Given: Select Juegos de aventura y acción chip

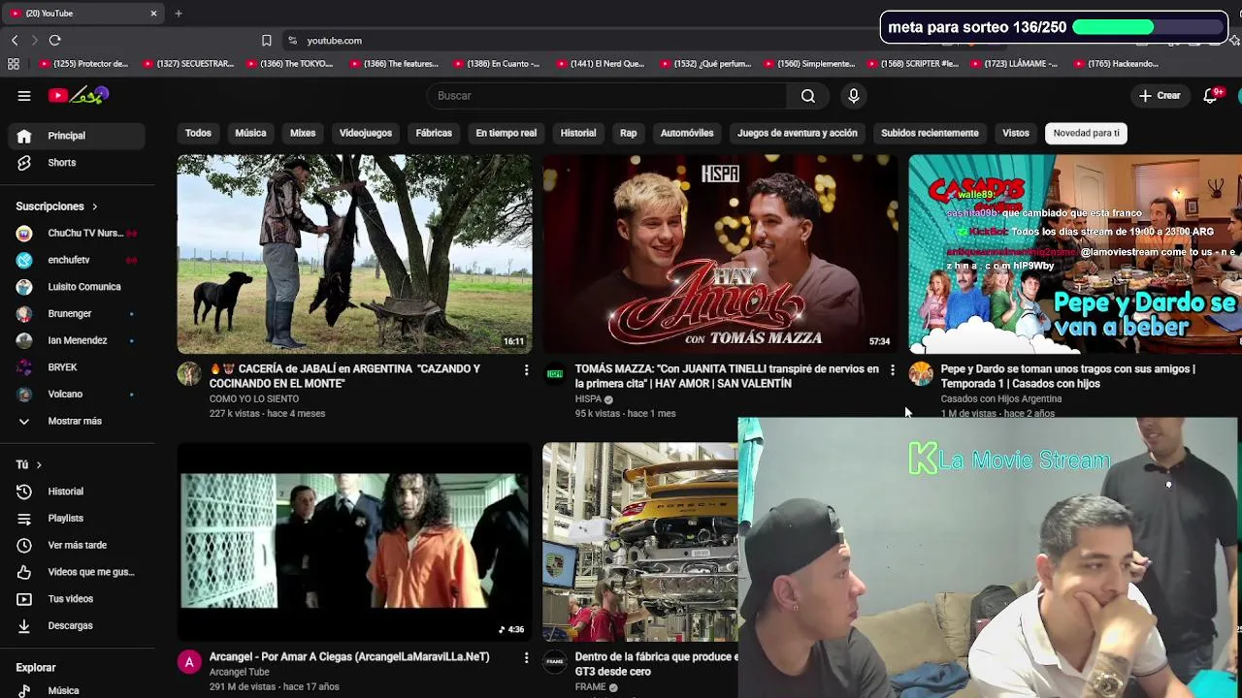Looking at the screenshot, I should [x=798, y=133].
